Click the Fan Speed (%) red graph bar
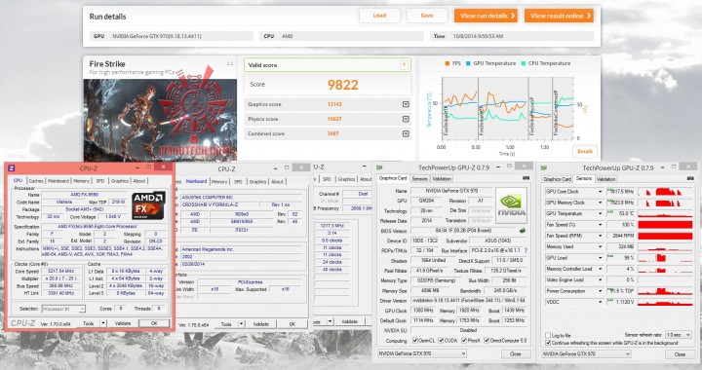Image resolution: width=702 pixels, height=370 pixels. coord(665,225)
